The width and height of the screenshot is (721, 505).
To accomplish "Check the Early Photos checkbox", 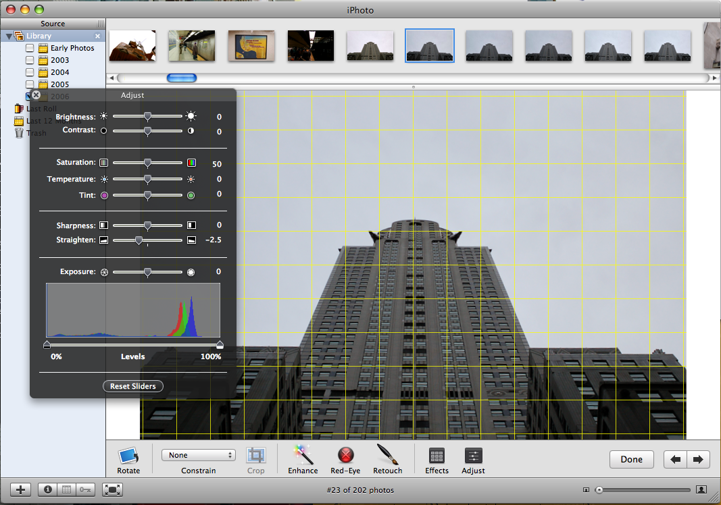I will point(30,48).
